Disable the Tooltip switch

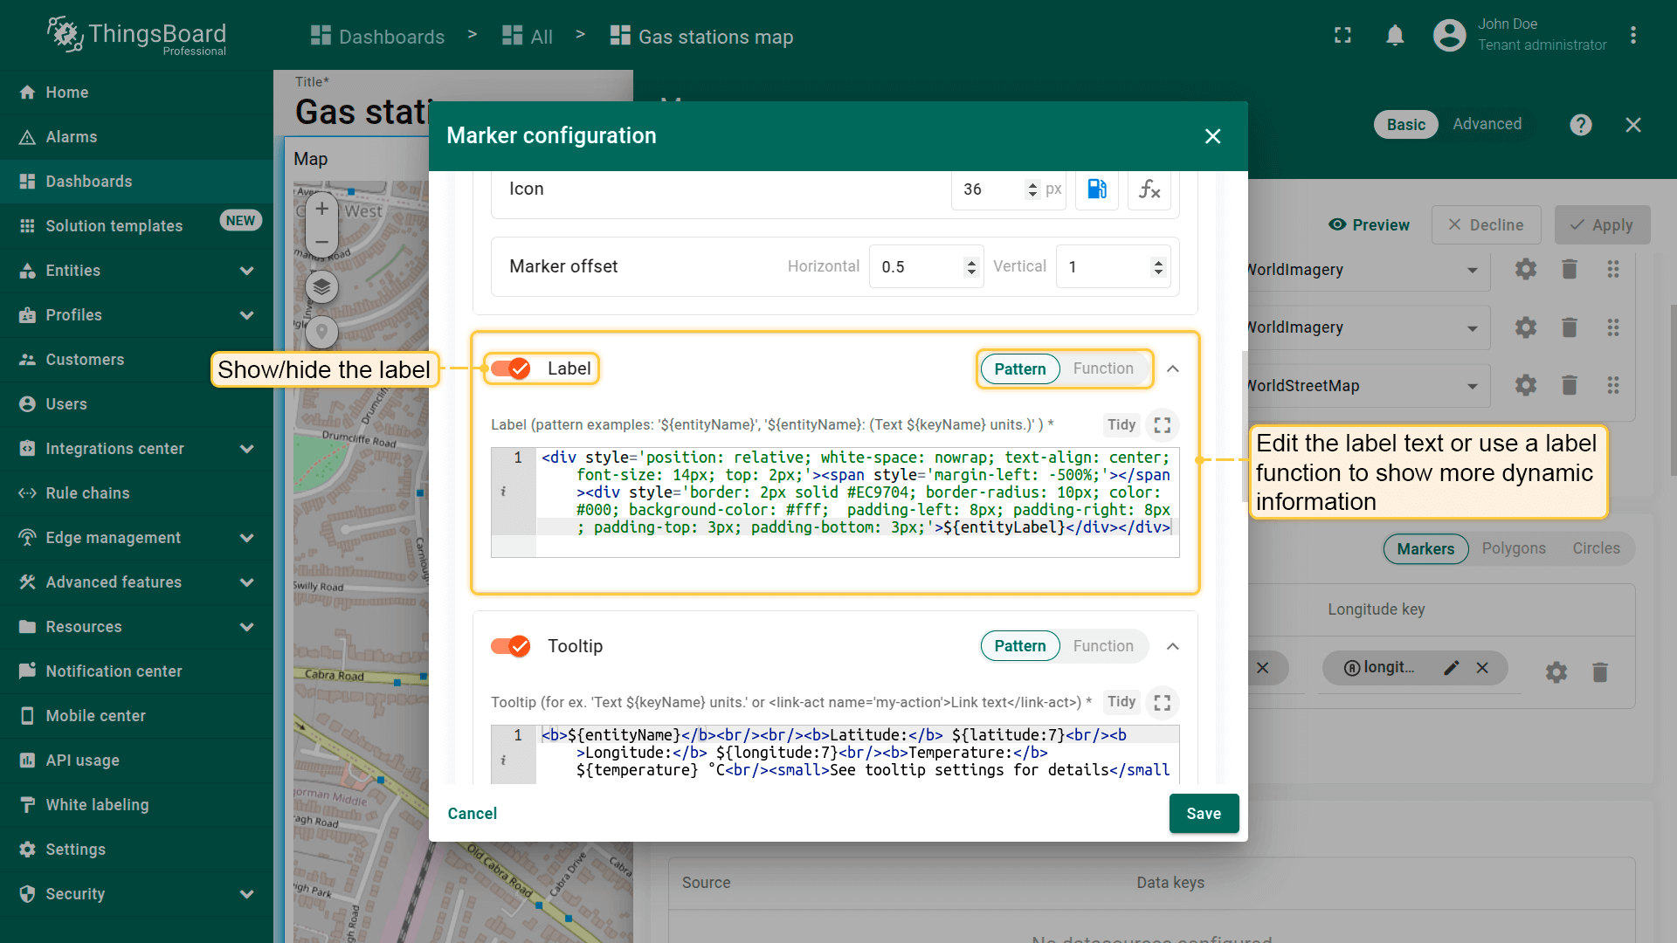[511, 646]
